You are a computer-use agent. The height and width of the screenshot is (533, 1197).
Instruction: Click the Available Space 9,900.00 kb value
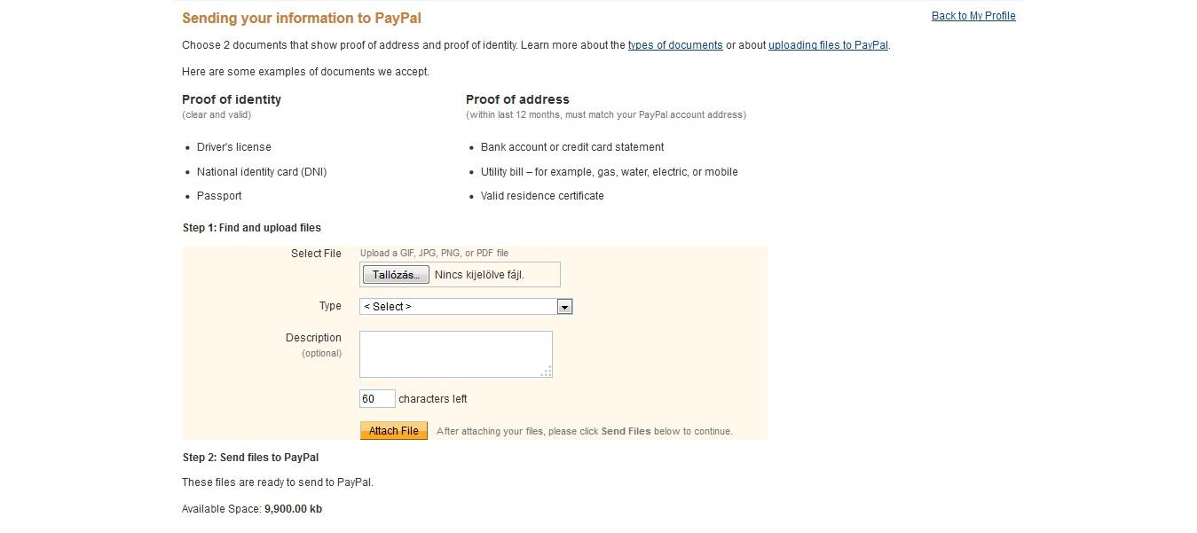293,509
